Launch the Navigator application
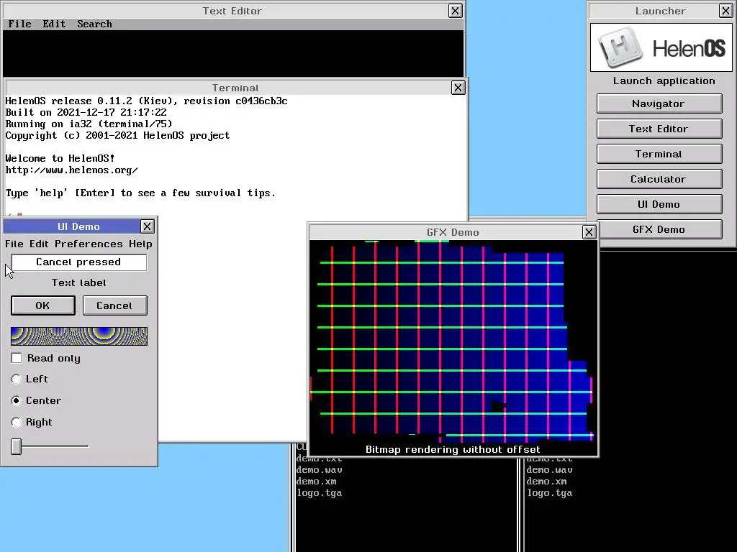 pos(659,103)
